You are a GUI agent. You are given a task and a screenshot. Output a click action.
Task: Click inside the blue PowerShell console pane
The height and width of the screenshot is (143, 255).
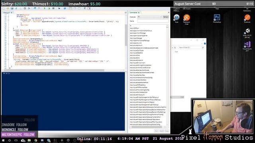pyautogui.click(x=63, y=101)
